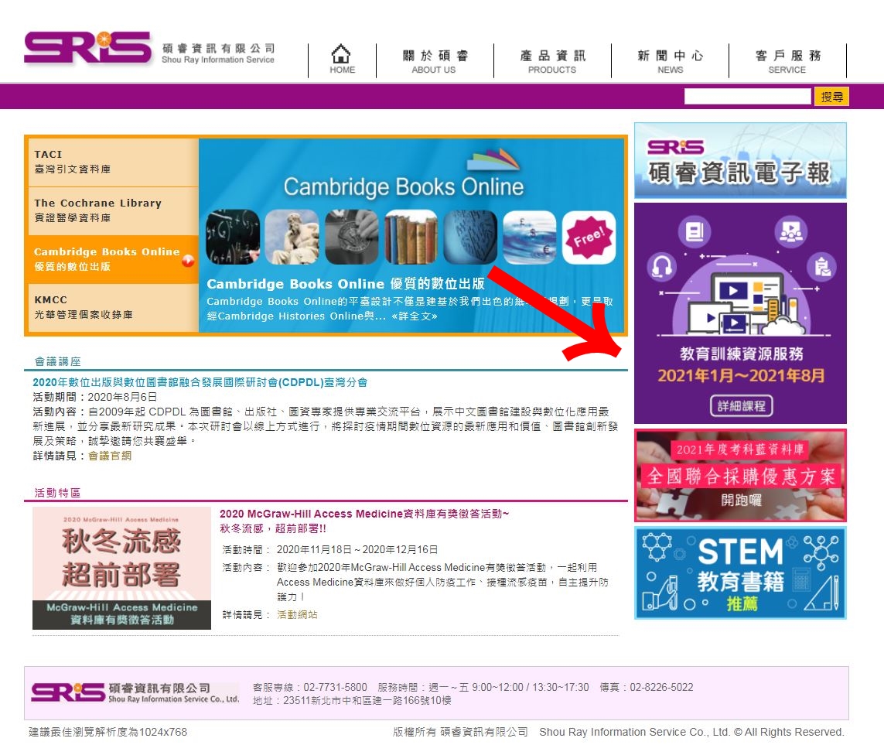Click the currency wave thumbnail icon
The width and height of the screenshot is (884, 745).
coord(530,238)
